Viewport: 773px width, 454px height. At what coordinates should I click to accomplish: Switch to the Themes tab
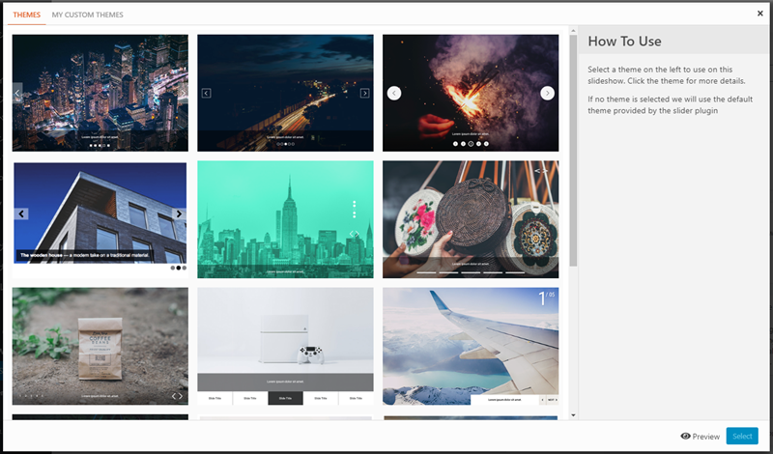tap(26, 14)
